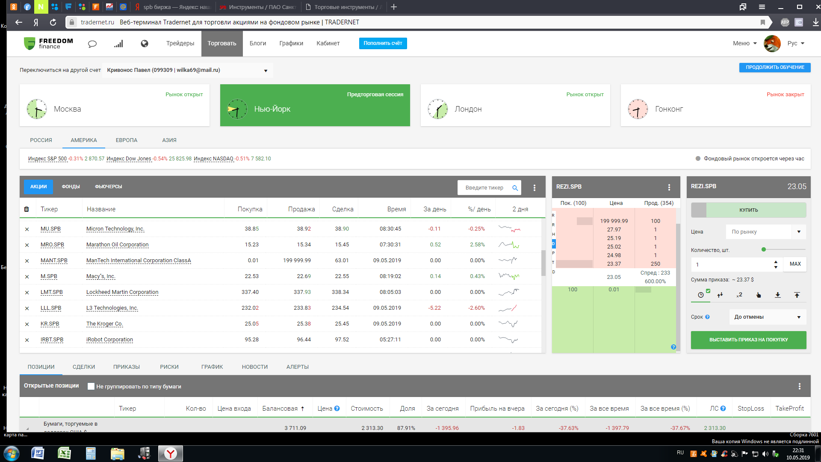
Task: Open Excel from the taskbar
Action: 64,453
